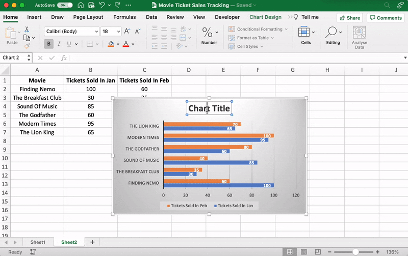Screen dimensions: 408x256
Task: Click the Paste clipboard icon
Action: [11, 33]
